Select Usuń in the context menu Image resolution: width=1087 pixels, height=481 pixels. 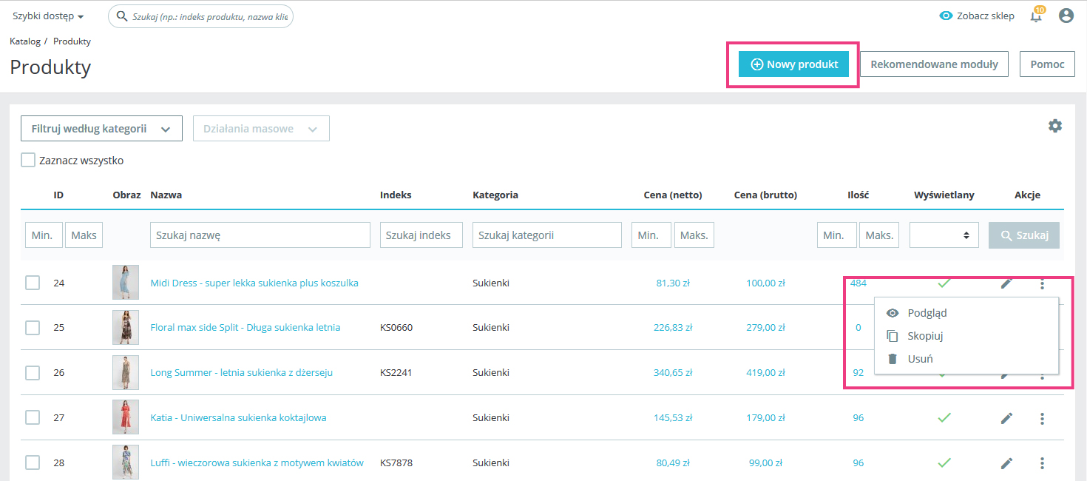tap(920, 359)
